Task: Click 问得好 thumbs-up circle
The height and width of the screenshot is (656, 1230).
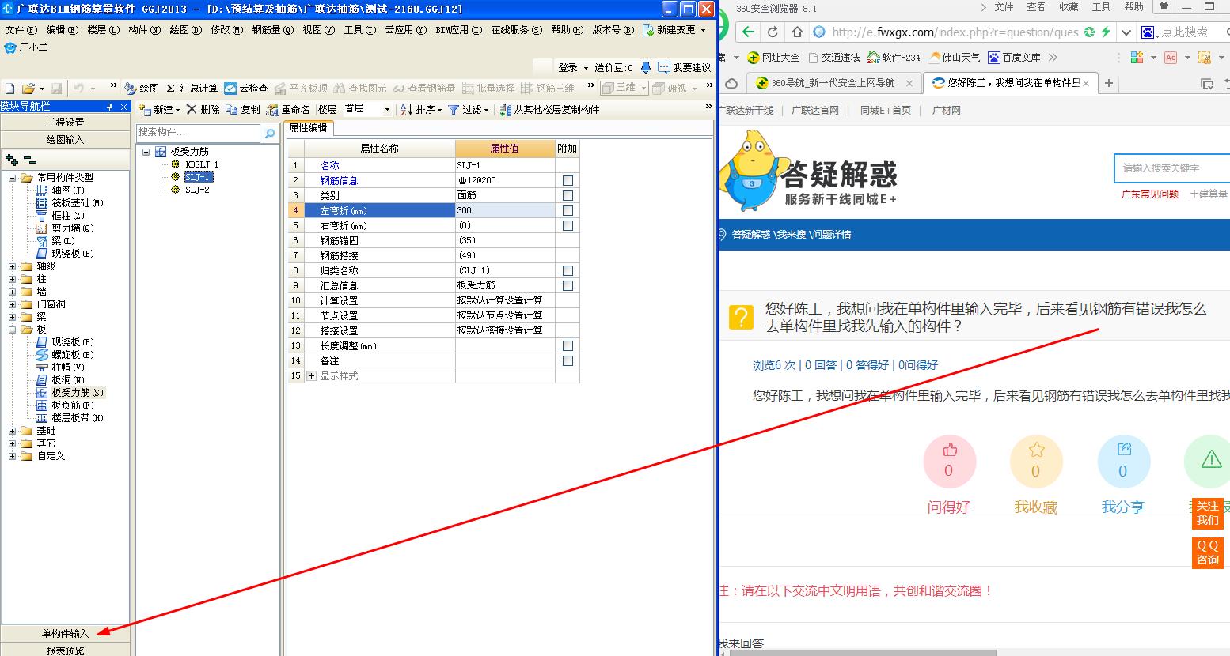Action: pyautogui.click(x=949, y=462)
